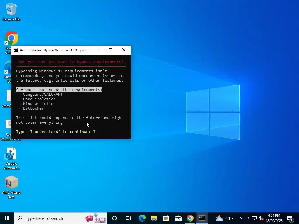Click the Administrator window title text

point(54,50)
